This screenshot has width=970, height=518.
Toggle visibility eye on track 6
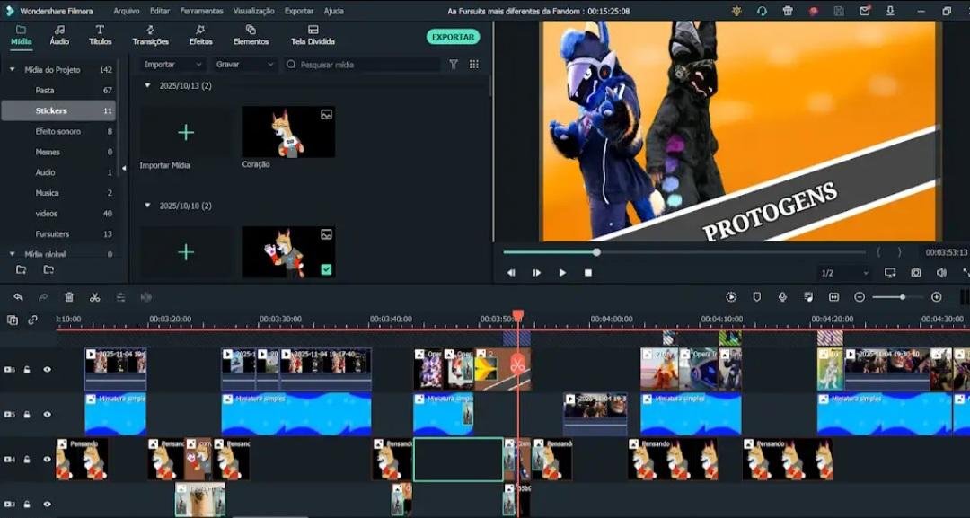[x=47, y=369]
